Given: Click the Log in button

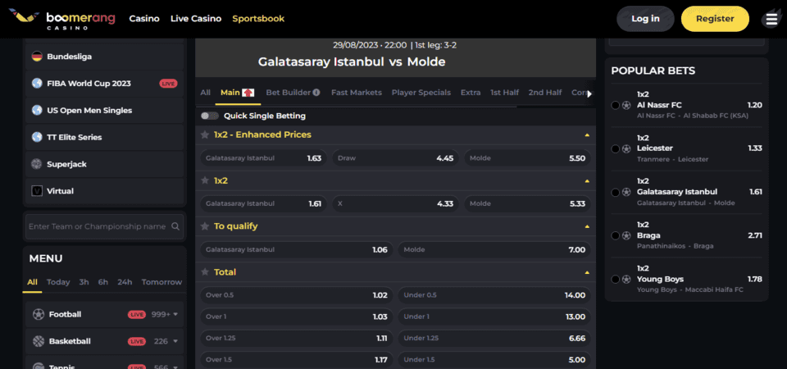Looking at the screenshot, I should (645, 19).
